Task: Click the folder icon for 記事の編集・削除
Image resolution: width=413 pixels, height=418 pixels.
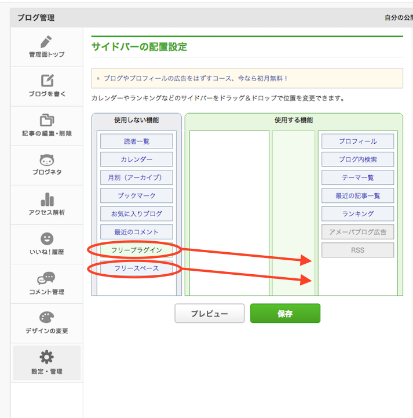Action: tap(47, 120)
